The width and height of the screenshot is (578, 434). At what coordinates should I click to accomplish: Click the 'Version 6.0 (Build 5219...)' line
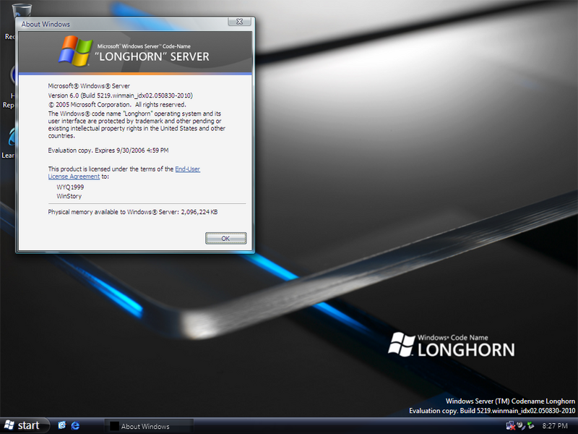(120, 95)
